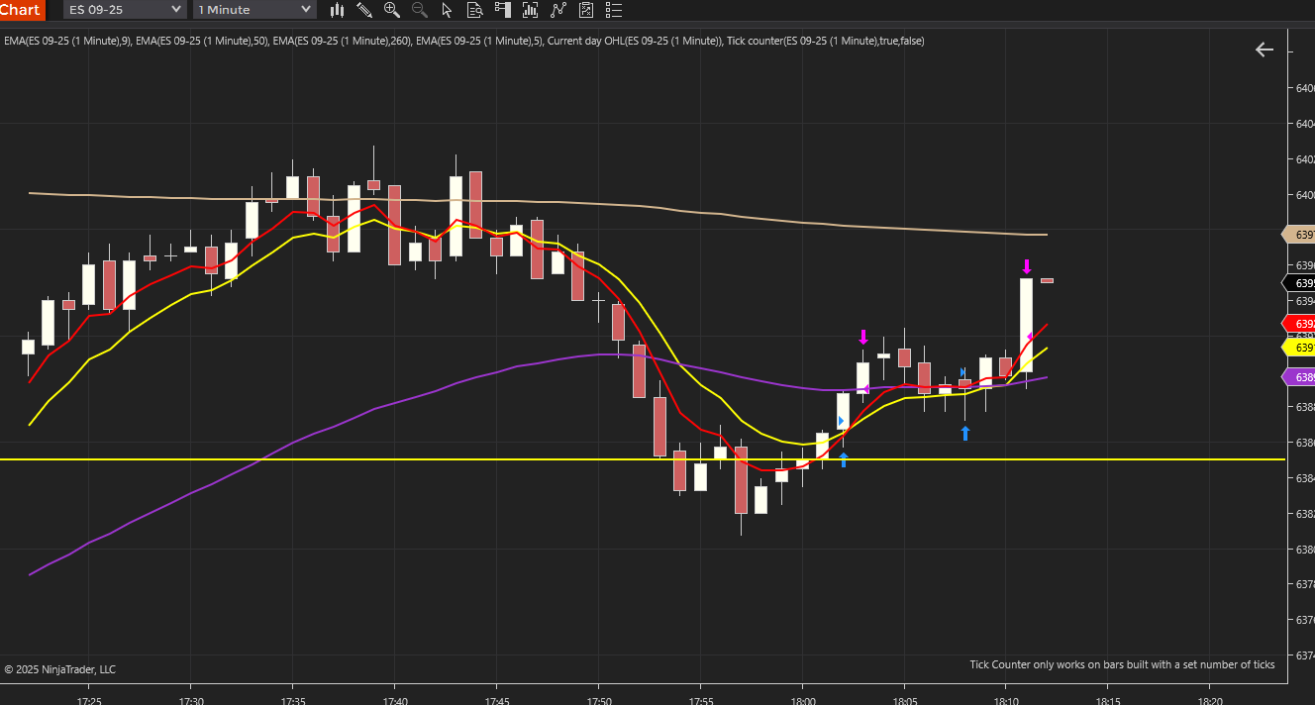Click the 17:35 time axis label
Image resolution: width=1315 pixels, height=705 pixels.
coord(293,700)
